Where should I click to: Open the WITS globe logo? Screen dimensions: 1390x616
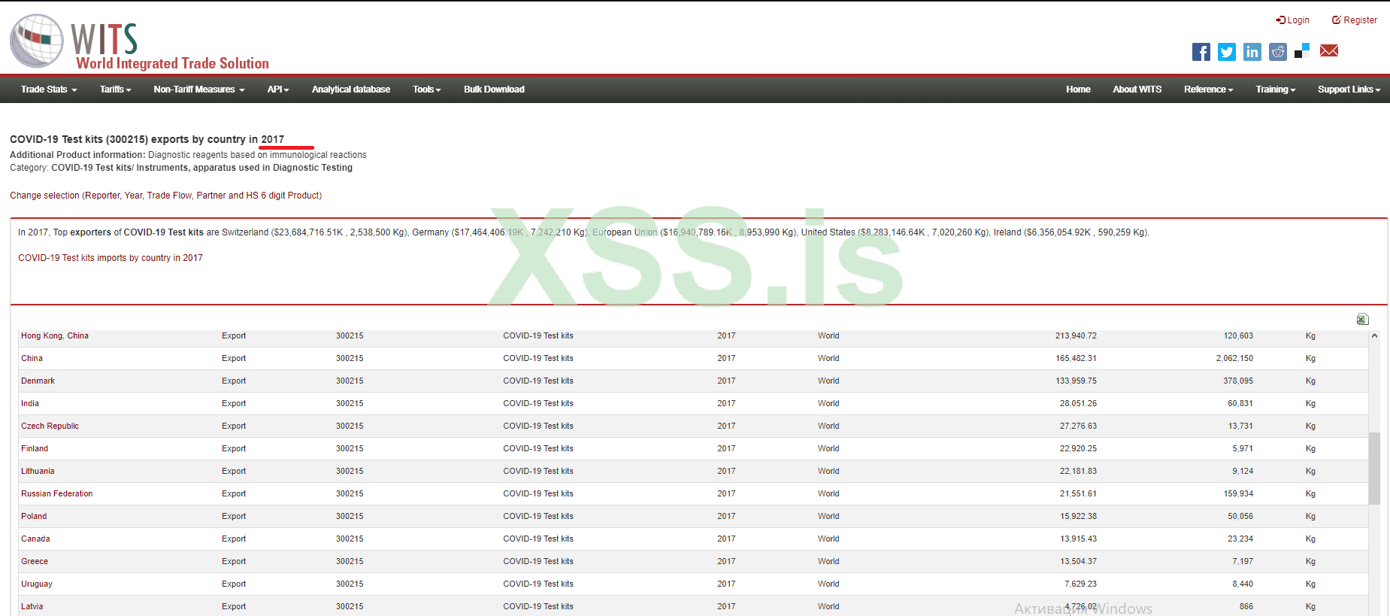point(37,41)
